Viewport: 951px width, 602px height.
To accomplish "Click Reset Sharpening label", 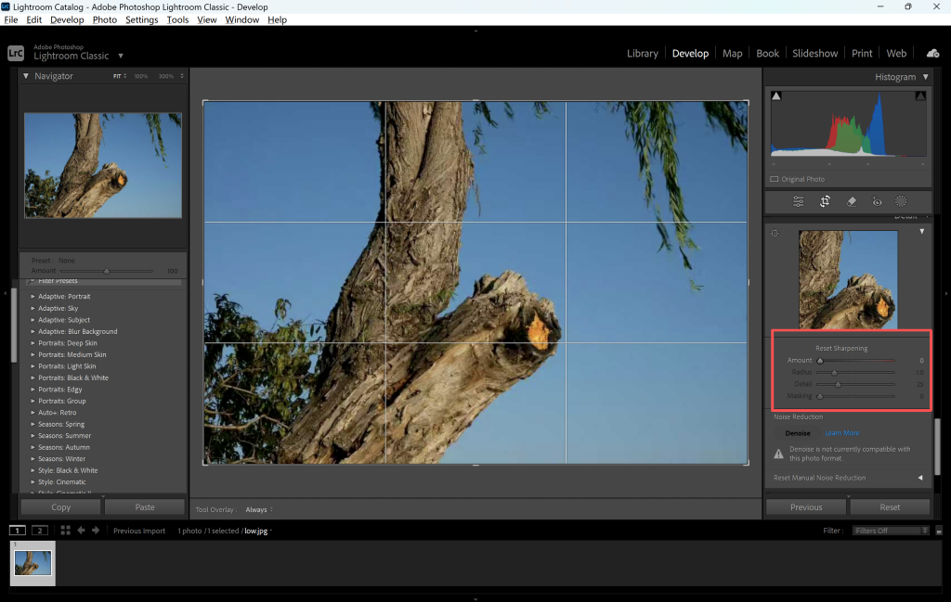I will point(841,348).
